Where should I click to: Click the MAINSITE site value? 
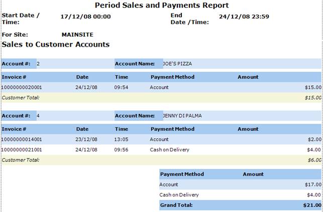77,35
